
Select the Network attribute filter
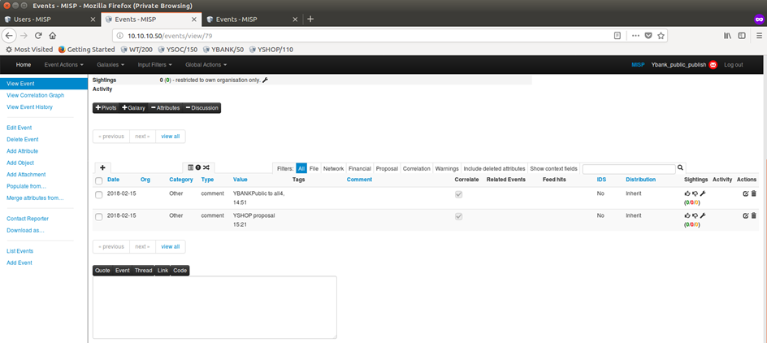334,168
